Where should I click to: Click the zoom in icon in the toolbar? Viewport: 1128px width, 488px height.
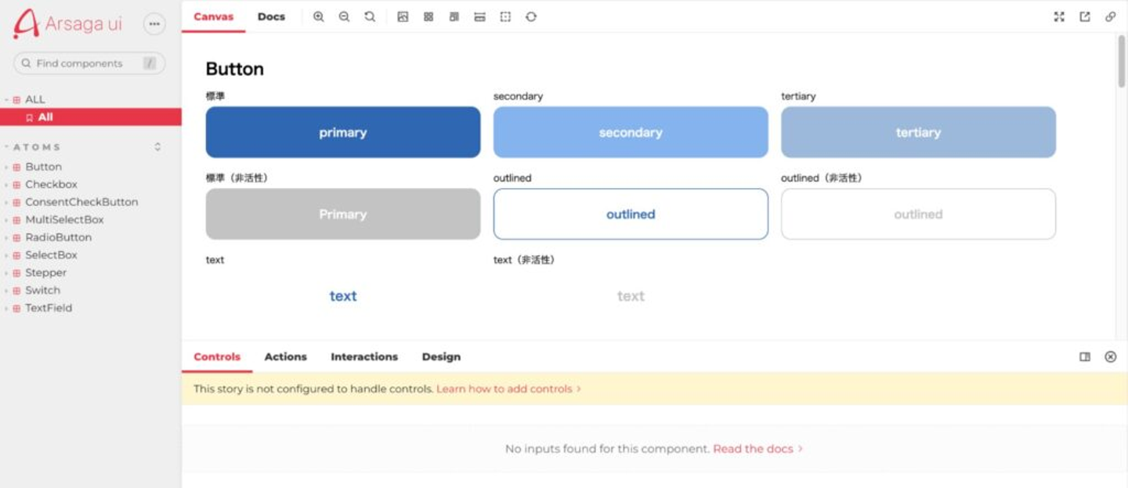[318, 16]
